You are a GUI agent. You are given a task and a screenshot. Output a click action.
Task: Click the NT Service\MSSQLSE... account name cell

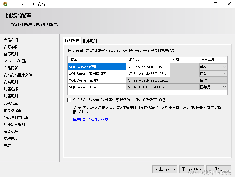(148, 73)
